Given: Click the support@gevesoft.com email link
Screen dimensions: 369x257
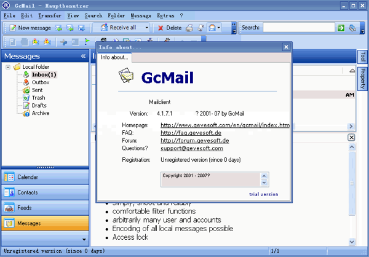Looking at the screenshot, I should pyautogui.click(x=192, y=148).
